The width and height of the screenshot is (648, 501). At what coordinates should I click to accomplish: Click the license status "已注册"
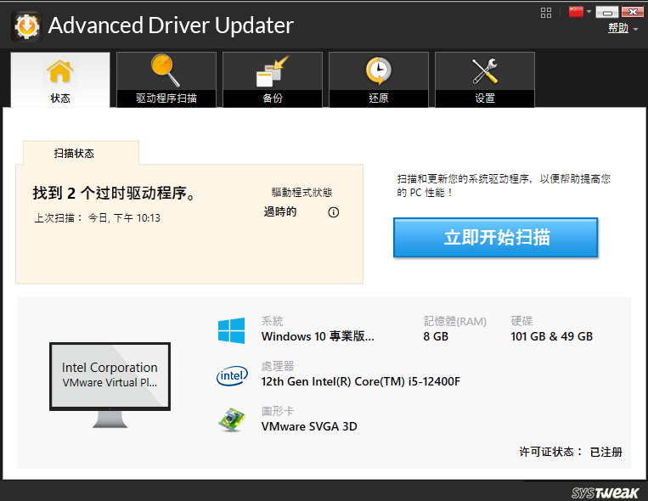point(606,452)
